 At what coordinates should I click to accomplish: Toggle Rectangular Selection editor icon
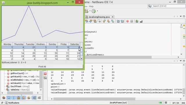coord(99,21)
